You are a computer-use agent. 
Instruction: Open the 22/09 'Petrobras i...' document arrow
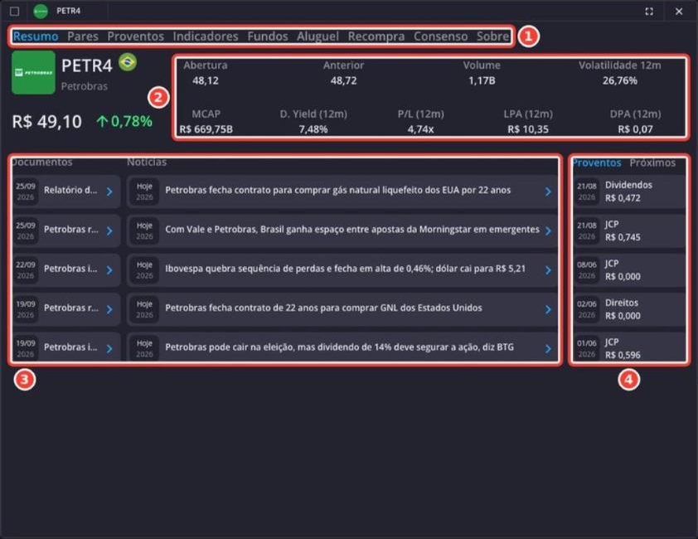109,270
